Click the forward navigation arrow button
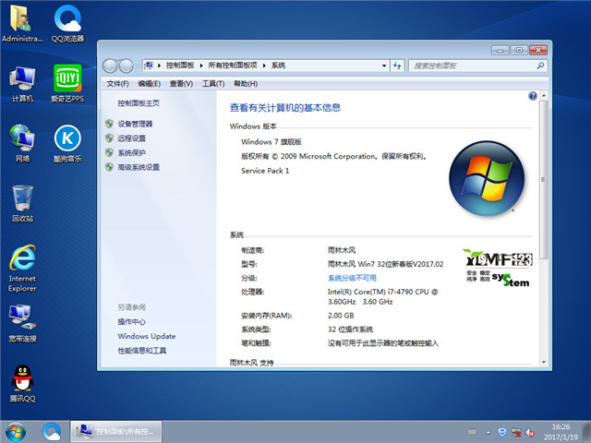Image resolution: width=591 pixels, height=443 pixels. (126, 66)
